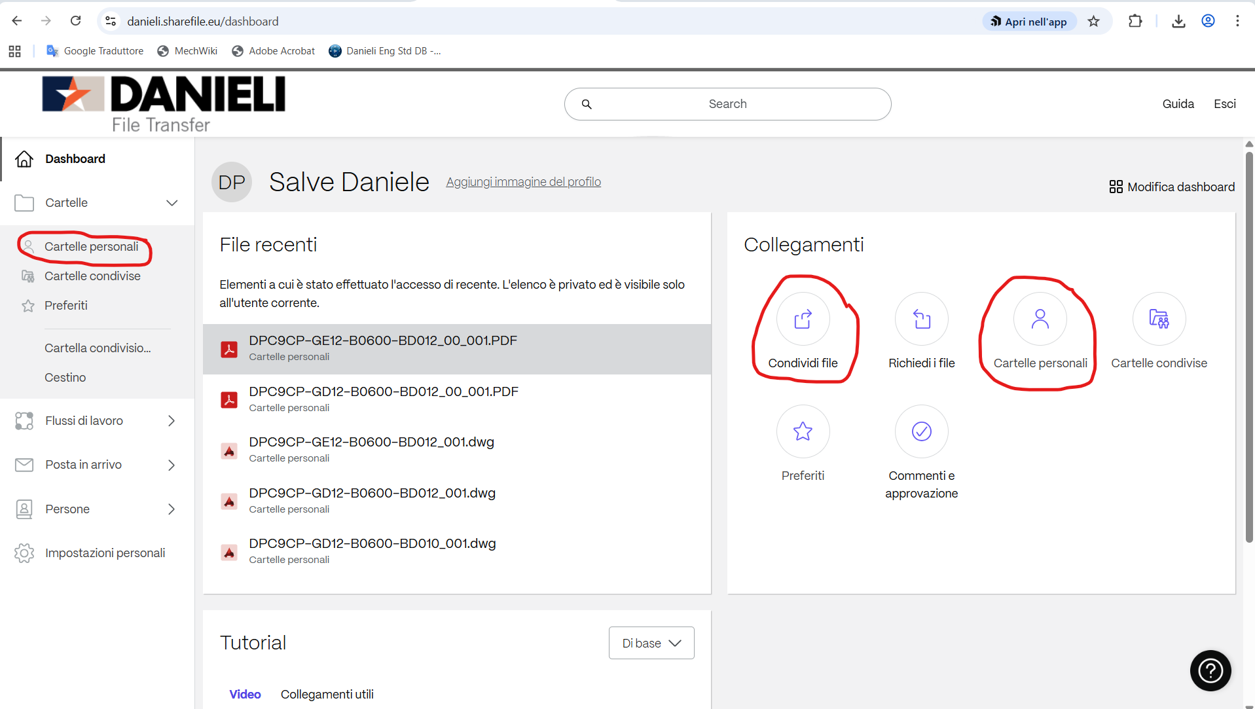Open the Richiedi i file shortcut icon
The height and width of the screenshot is (709, 1255).
pyautogui.click(x=921, y=319)
